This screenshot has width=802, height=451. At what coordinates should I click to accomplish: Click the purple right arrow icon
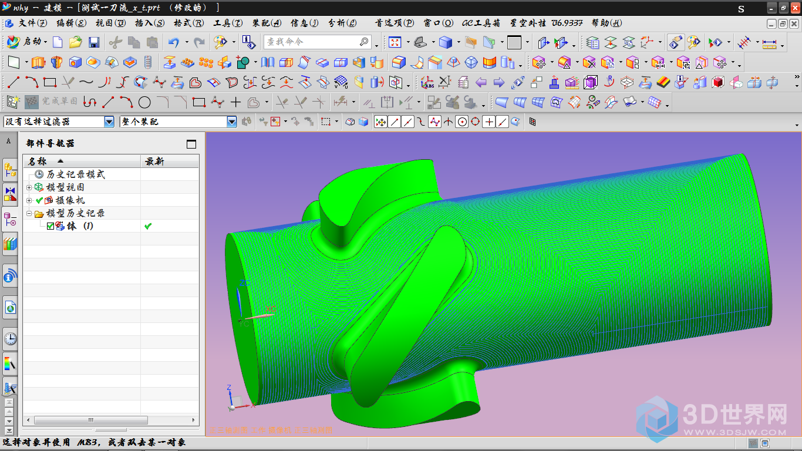pyautogui.click(x=499, y=82)
